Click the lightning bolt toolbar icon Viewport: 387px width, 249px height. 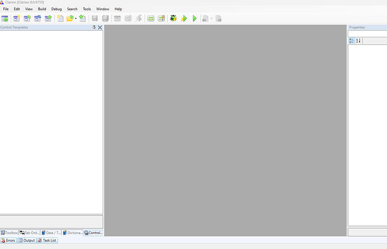139,18
